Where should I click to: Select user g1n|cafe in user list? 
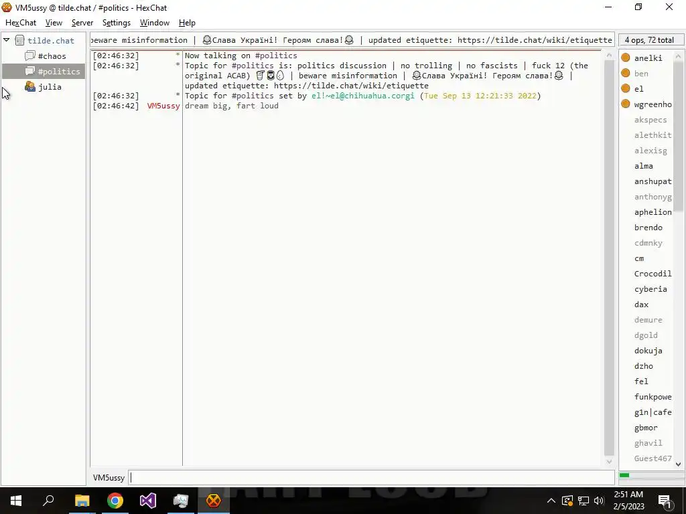pyautogui.click(x=653, y=412)
